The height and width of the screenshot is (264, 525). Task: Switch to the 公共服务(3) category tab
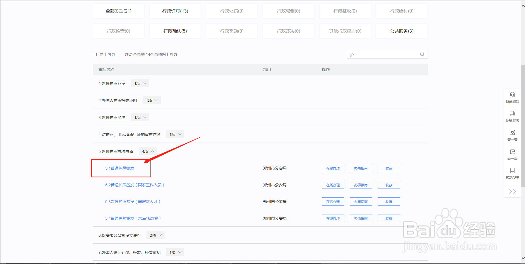[402, 31]
